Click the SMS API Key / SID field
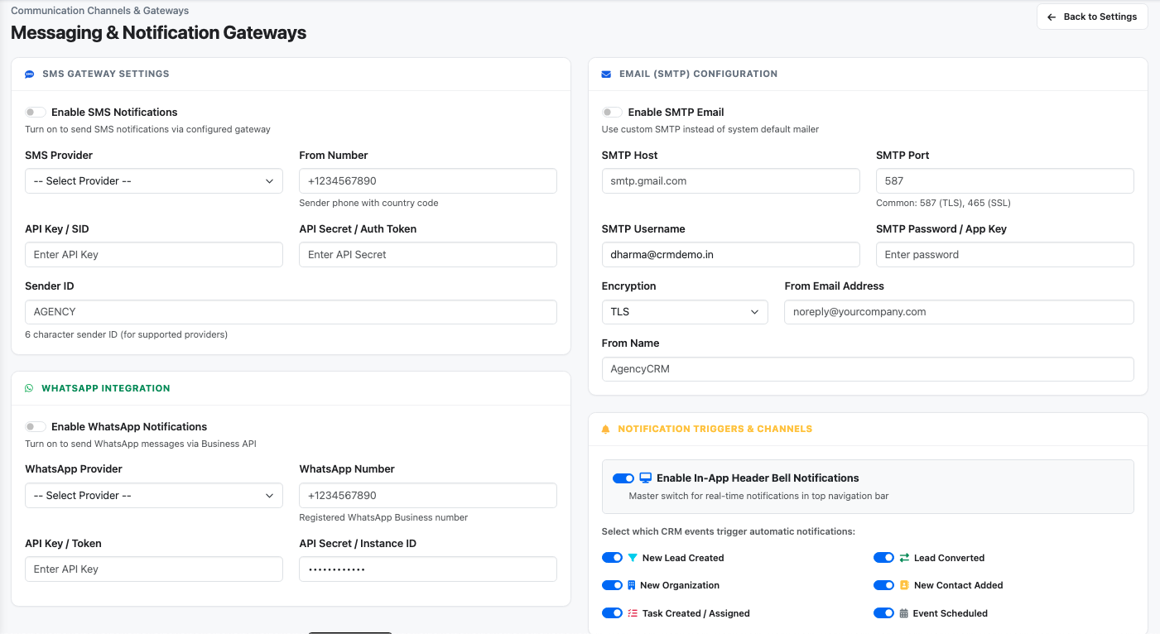The width and height of the screenshot is (1160, 634). tap(154, 255)
